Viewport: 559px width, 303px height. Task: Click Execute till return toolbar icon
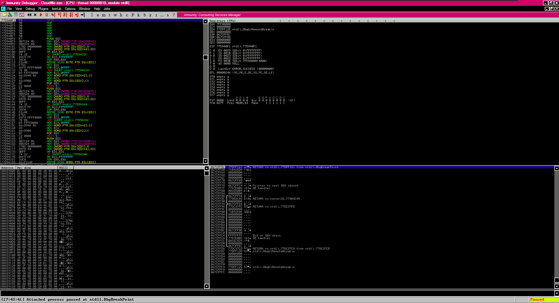76,15
